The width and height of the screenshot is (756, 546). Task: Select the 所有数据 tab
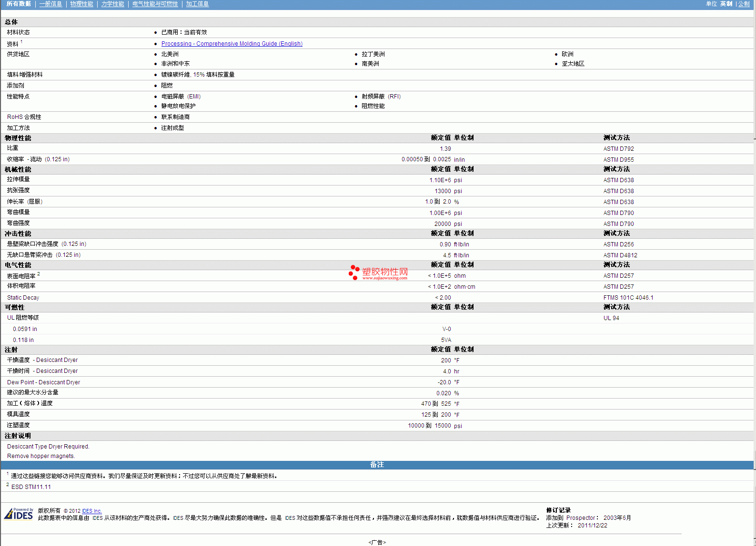pyautogui.click(x=19, y=4)
